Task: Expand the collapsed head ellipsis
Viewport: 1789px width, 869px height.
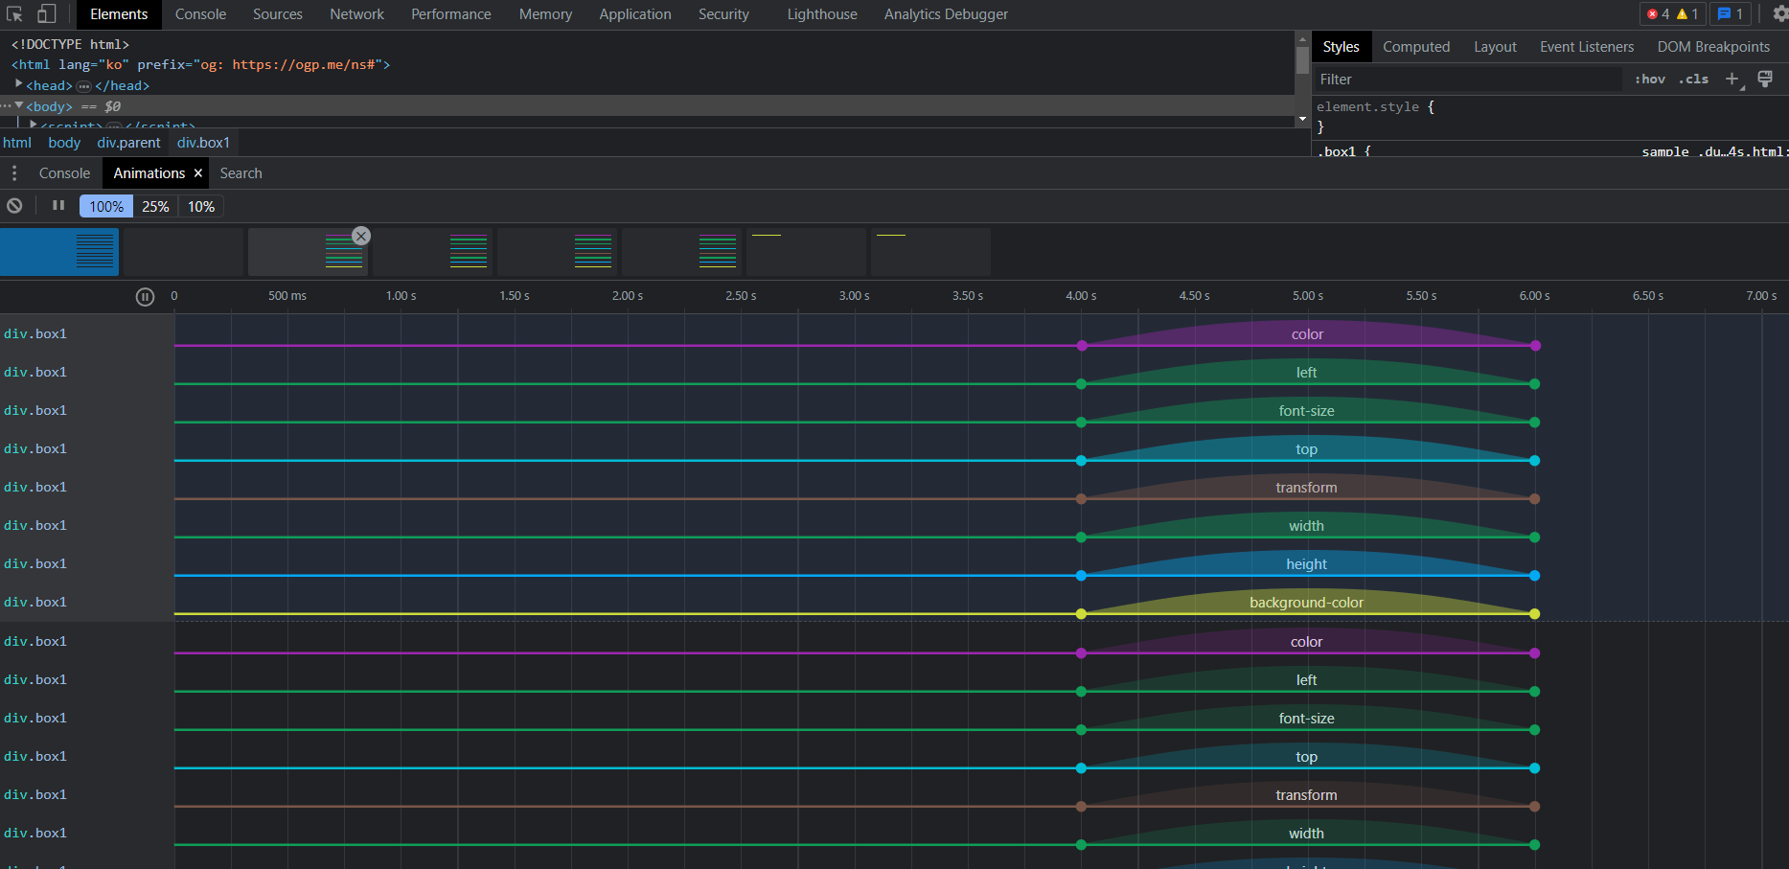Action: (x=84, y=86)
